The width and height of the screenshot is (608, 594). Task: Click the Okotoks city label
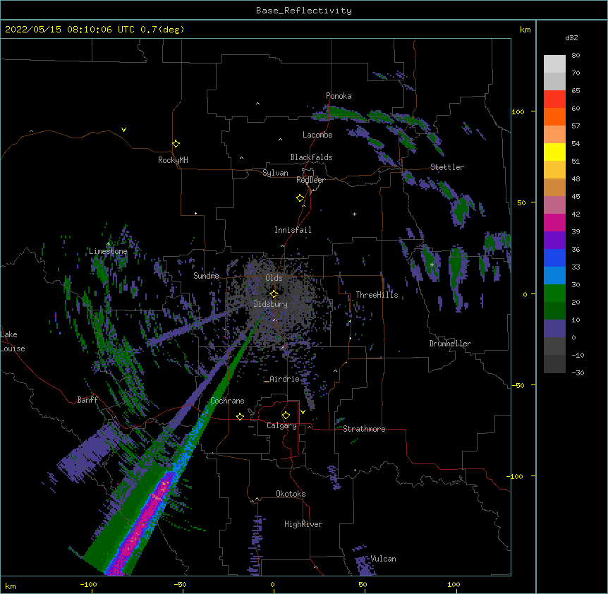291,494
